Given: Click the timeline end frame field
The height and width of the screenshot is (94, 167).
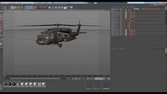Looking at the screenshot, I should [x=63, y=79].
